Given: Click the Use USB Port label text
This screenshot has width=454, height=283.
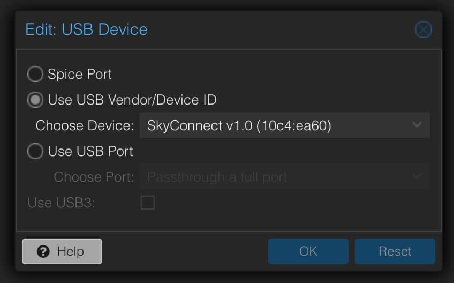Looking at the screenshot, I should pyautogui.click(x=90, y=151).
